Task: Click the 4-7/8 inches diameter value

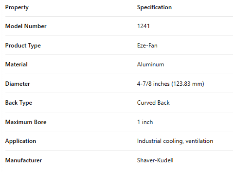Action: pyautogui.click(x=171, y=84)
